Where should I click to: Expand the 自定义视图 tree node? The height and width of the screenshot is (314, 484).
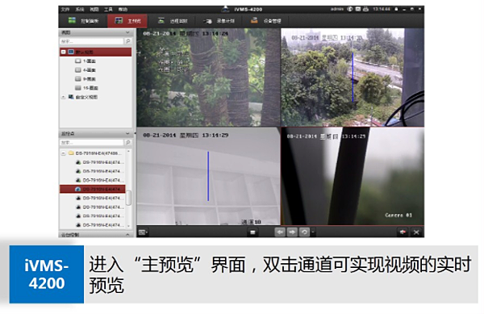(x=64, y=97)
